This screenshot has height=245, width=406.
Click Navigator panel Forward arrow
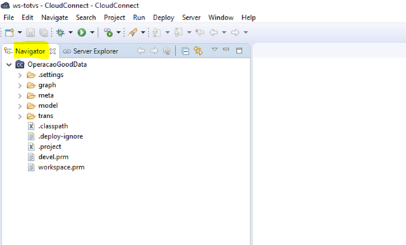pos(154,51)
